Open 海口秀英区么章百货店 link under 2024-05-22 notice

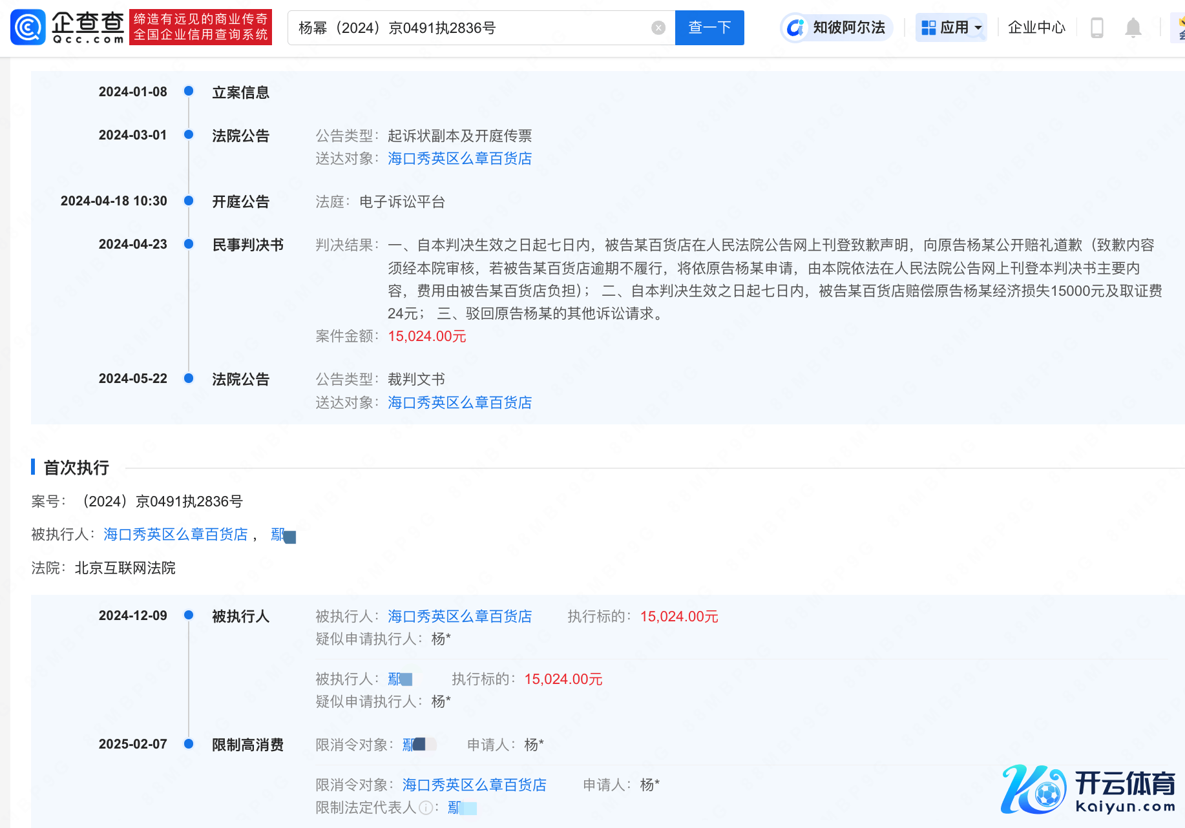(x=459, y=403)
